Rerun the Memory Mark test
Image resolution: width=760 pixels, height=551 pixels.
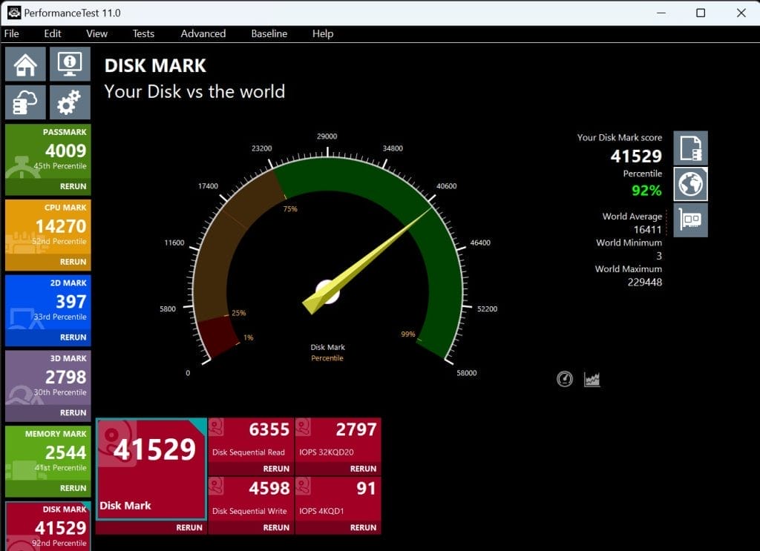(x=73, y=489)
